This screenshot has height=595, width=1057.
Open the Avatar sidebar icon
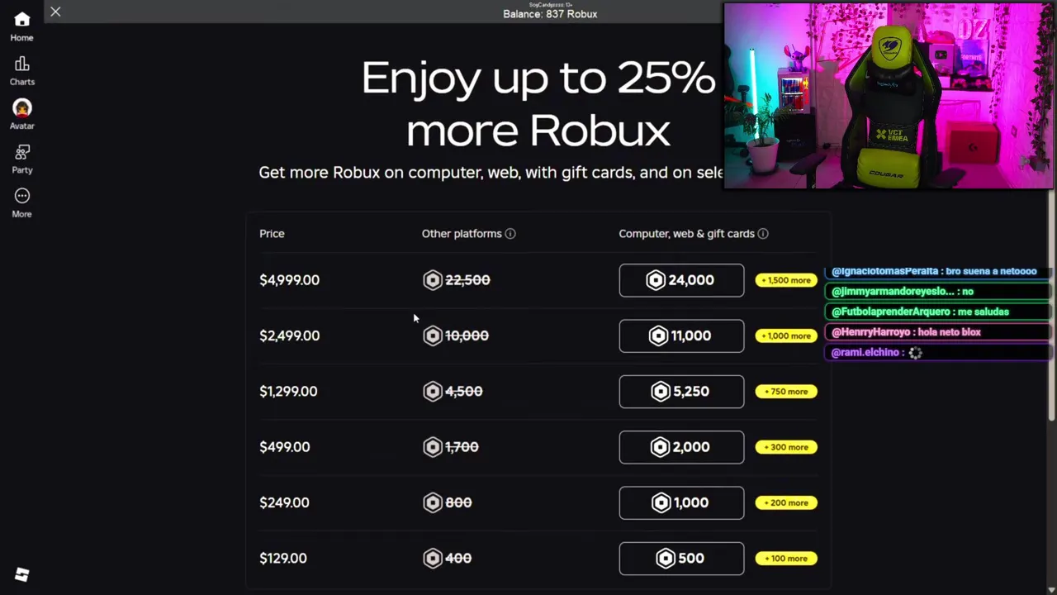point(22,114)
